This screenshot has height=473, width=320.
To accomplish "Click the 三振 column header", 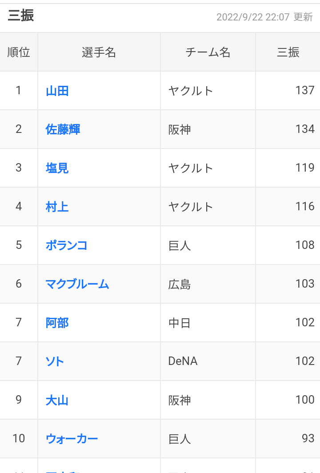I will (x=288, y=52).
